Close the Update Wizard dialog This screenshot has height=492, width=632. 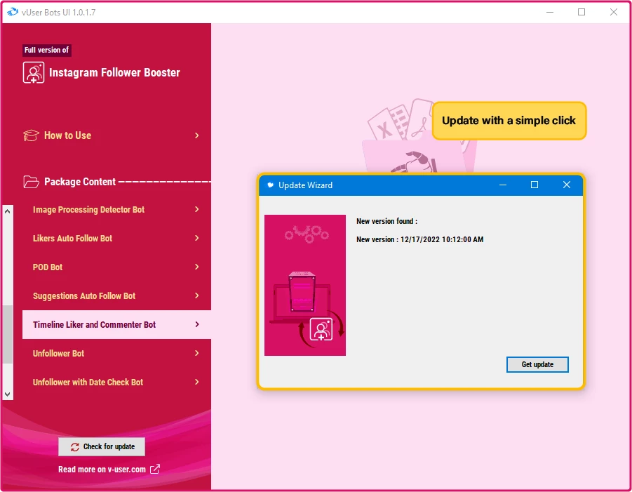pyautogui.click(x=567, y=185)
